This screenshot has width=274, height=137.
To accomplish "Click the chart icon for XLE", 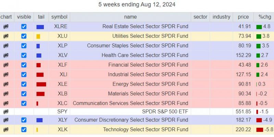I will (x=6, y=84).
